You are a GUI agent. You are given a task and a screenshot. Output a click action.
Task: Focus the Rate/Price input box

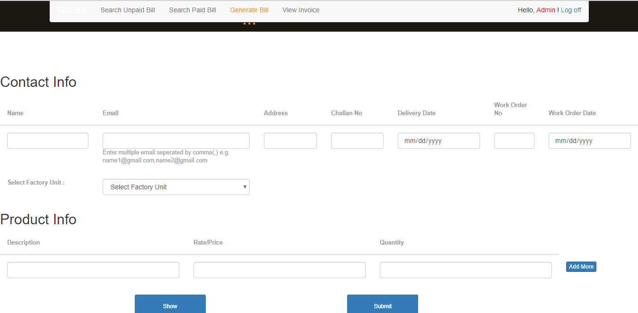[280, 270]
